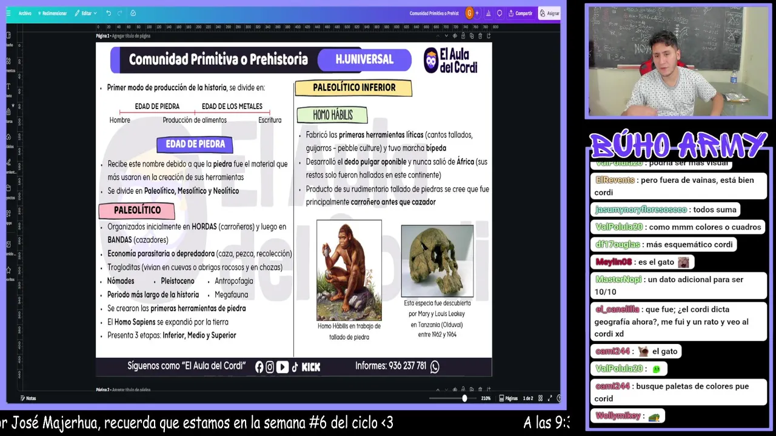Click the Instagram icon in slide footer
Screen dimensions: 776x436
tap(270, 366)
